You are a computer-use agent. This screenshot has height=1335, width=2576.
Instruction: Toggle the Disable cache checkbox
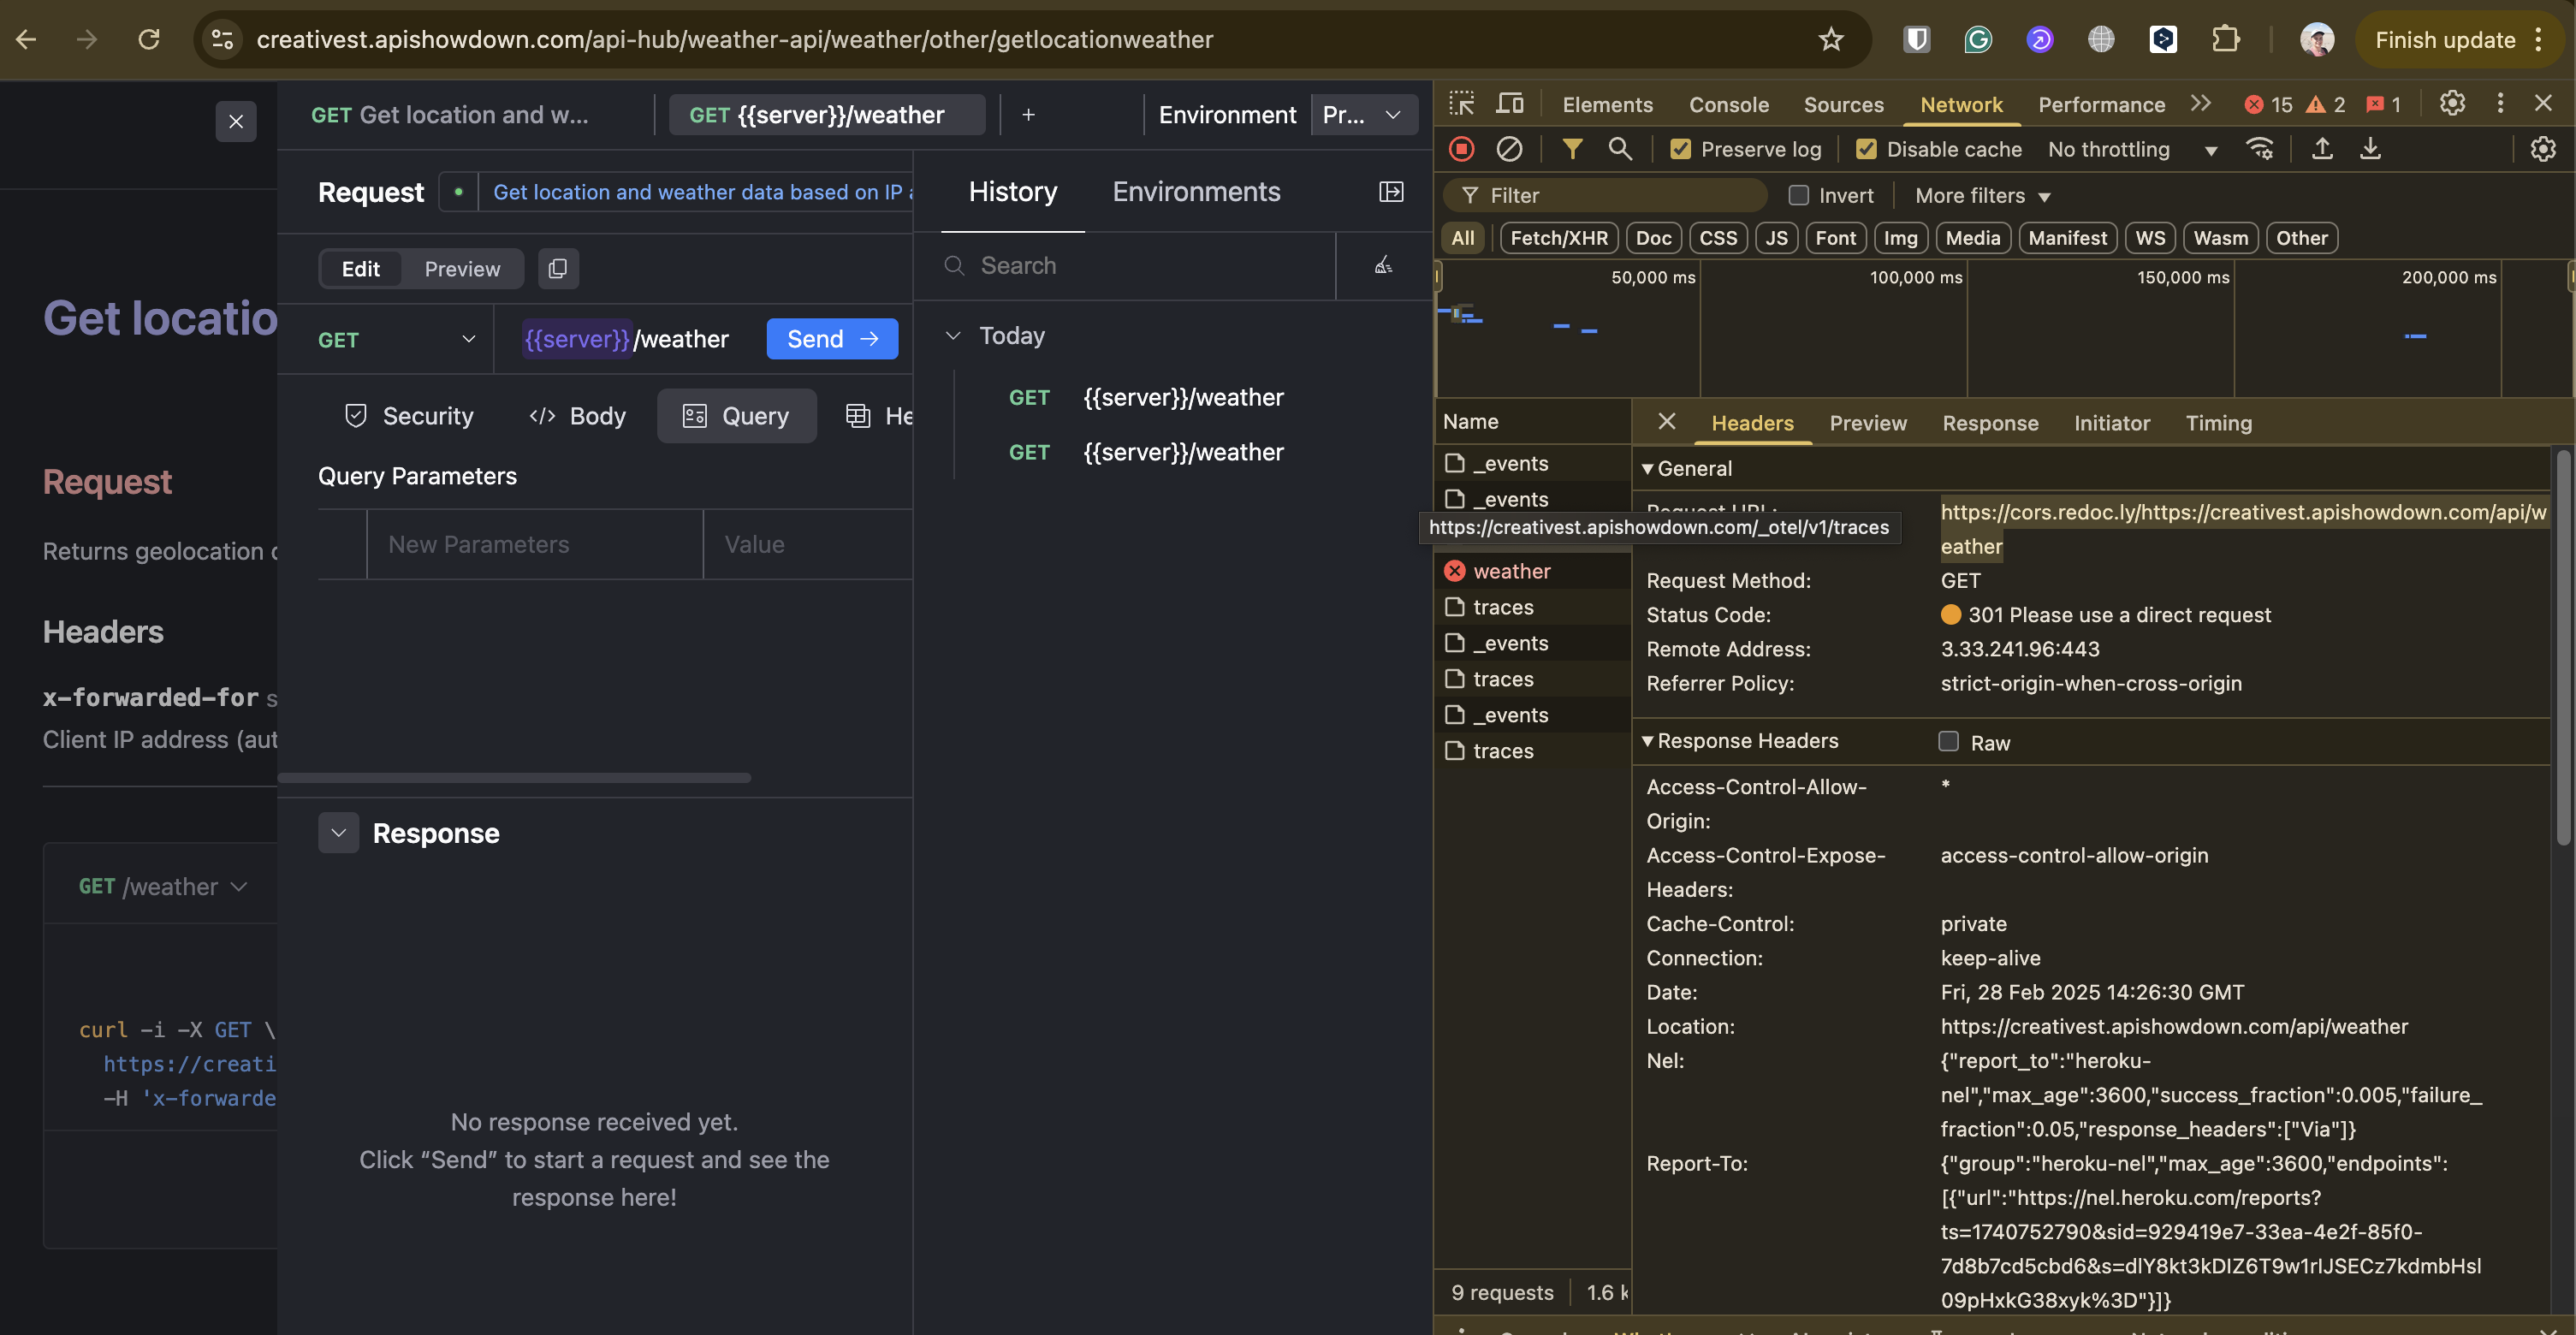(x=1866, y=149)
